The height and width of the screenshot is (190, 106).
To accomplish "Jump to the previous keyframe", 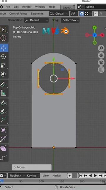I will [x=85, y=175].
